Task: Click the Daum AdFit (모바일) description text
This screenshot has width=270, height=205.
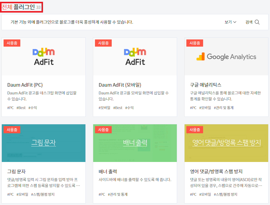Action: tap(134, 96)
